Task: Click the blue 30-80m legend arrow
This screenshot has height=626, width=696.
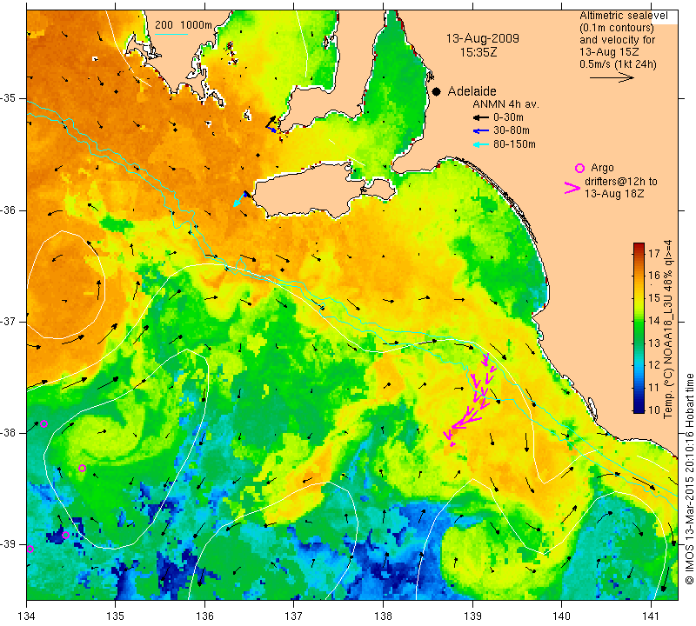Action: tap(481, 131)
